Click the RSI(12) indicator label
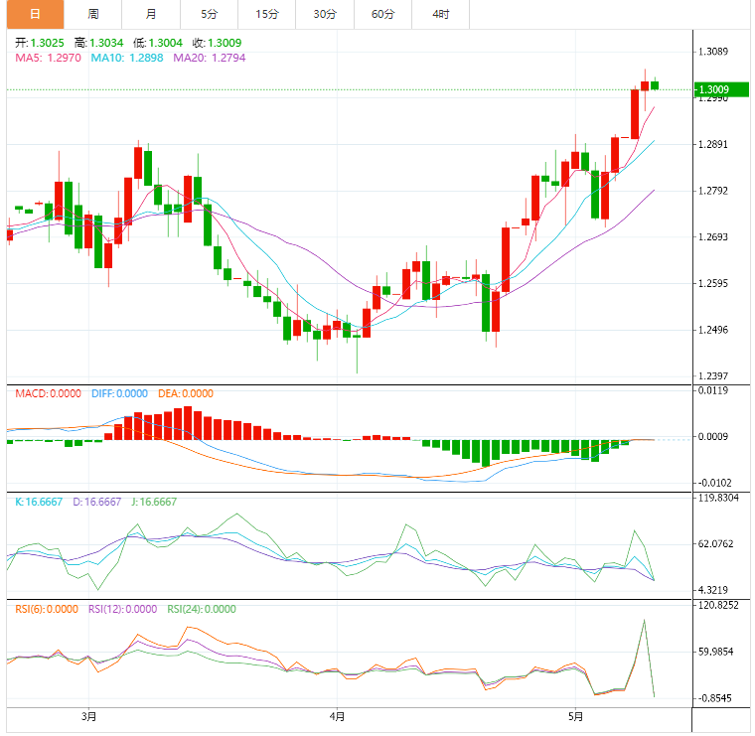 (122, 610)
